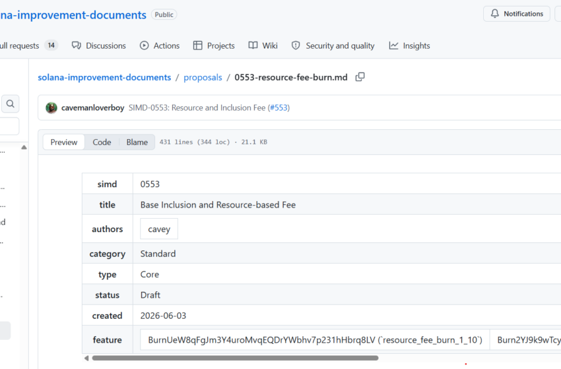Open Security and quality tab
The width and height of the screenshot is (561, 369).
click(333, 45)
